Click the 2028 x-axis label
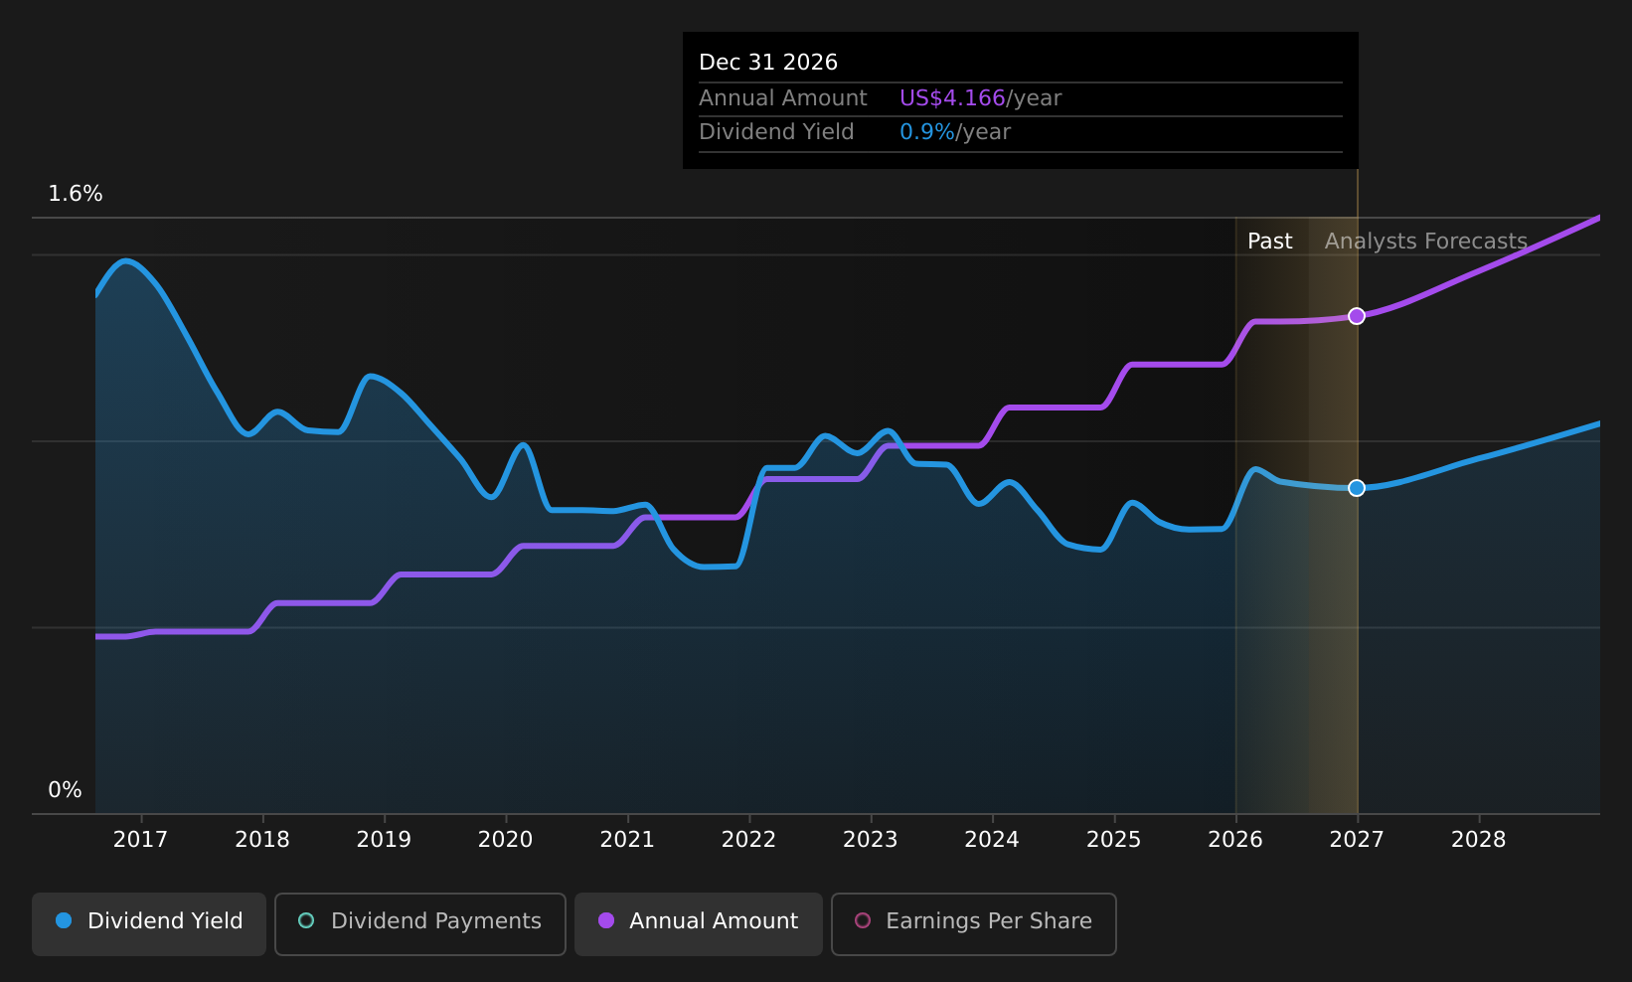The height and width of the screenshot is (982, 1632). pos(1479,840)
